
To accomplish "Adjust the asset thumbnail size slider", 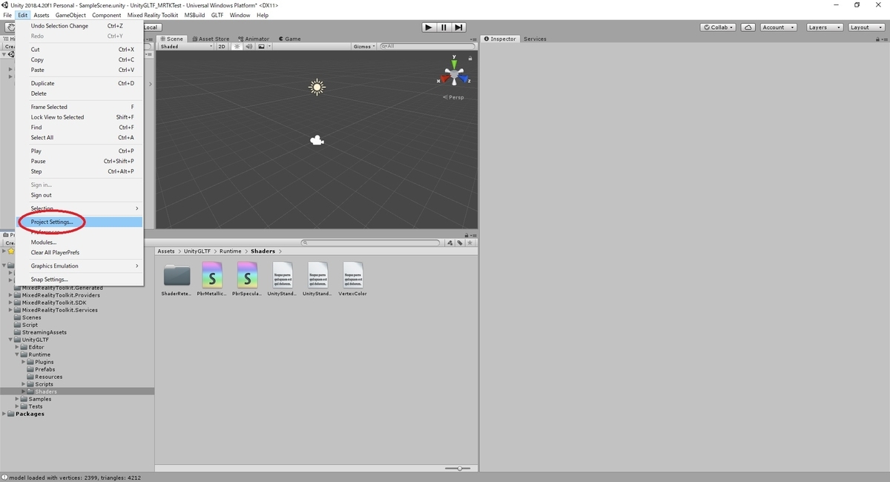I will pos(459,468).
